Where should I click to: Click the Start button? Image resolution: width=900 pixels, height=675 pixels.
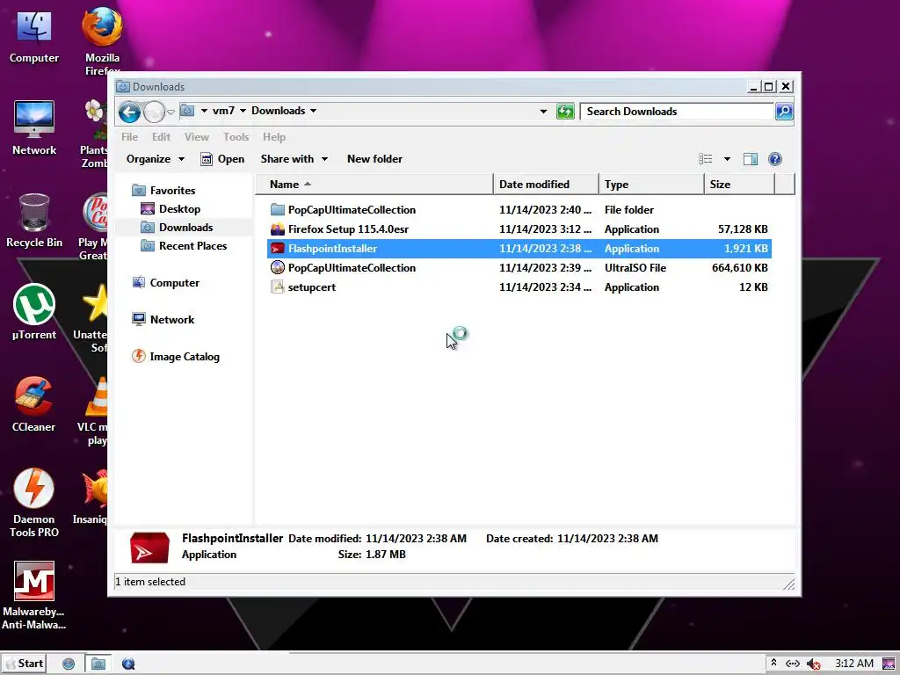coord(24,664)
